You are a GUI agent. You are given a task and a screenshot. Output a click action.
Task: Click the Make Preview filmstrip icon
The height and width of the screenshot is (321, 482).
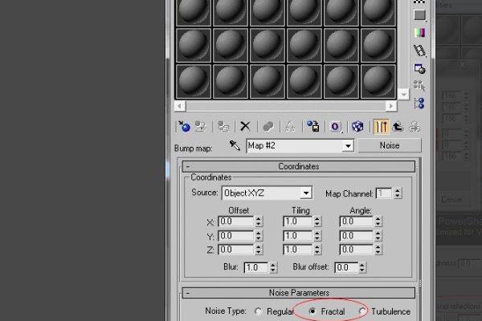[x=419, y=51]
